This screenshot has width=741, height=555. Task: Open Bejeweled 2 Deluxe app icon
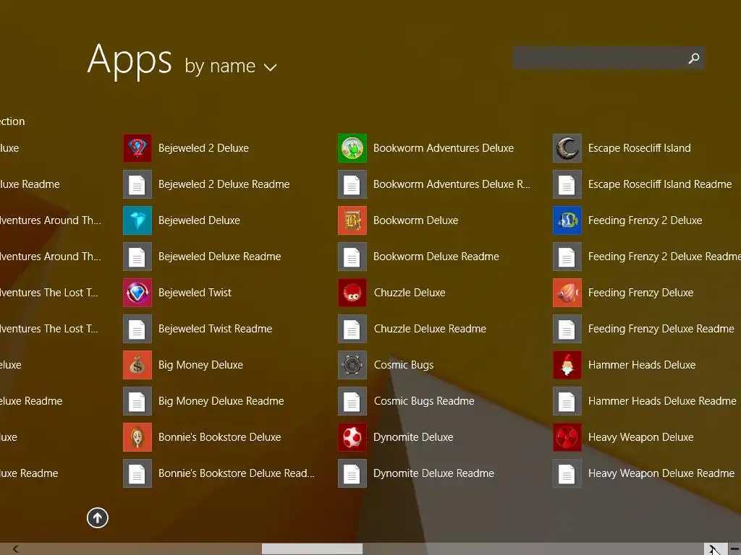pos(137,148)
